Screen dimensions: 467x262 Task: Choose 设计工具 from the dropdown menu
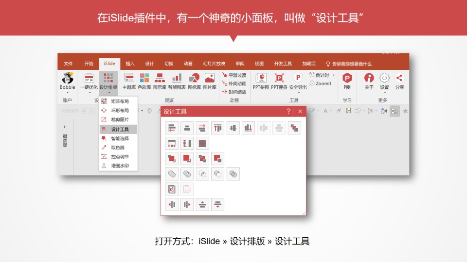point(119,129)
